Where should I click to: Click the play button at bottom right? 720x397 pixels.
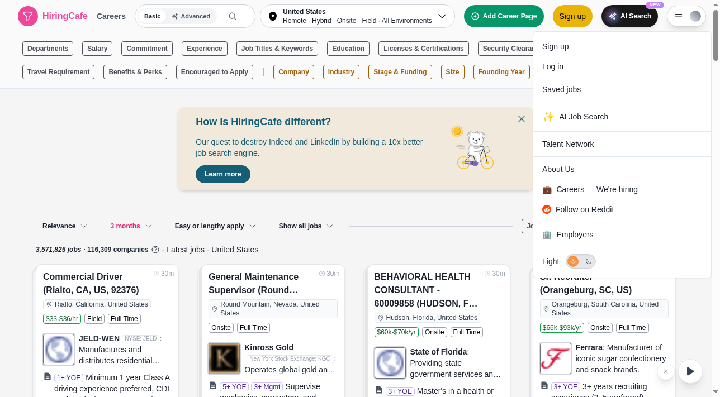690,371
